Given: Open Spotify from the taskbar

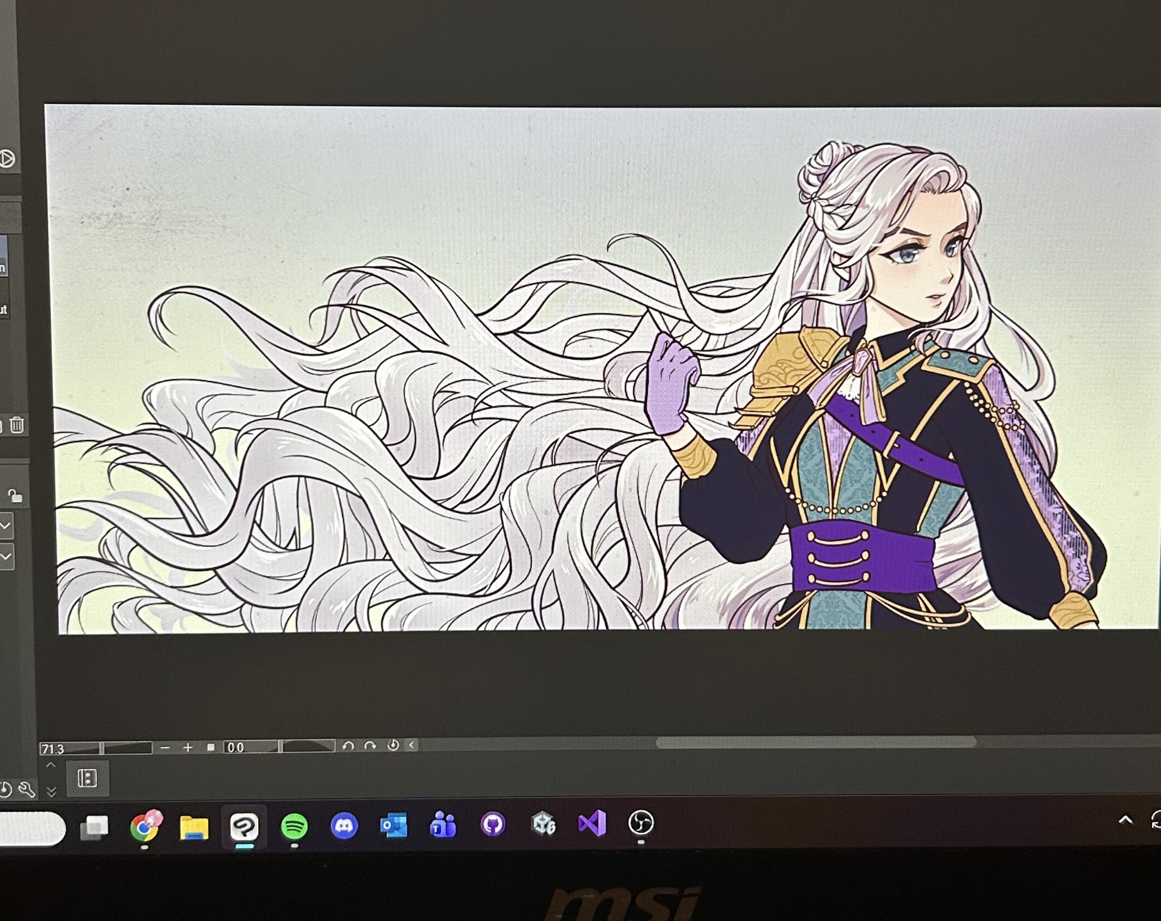Looking at the screenshot, I should (x=294, y=826).
